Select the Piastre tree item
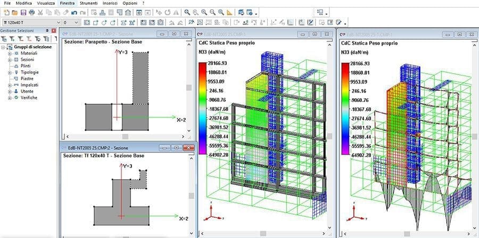The width and height of the screenshot is (479, 238). (27, 79)
